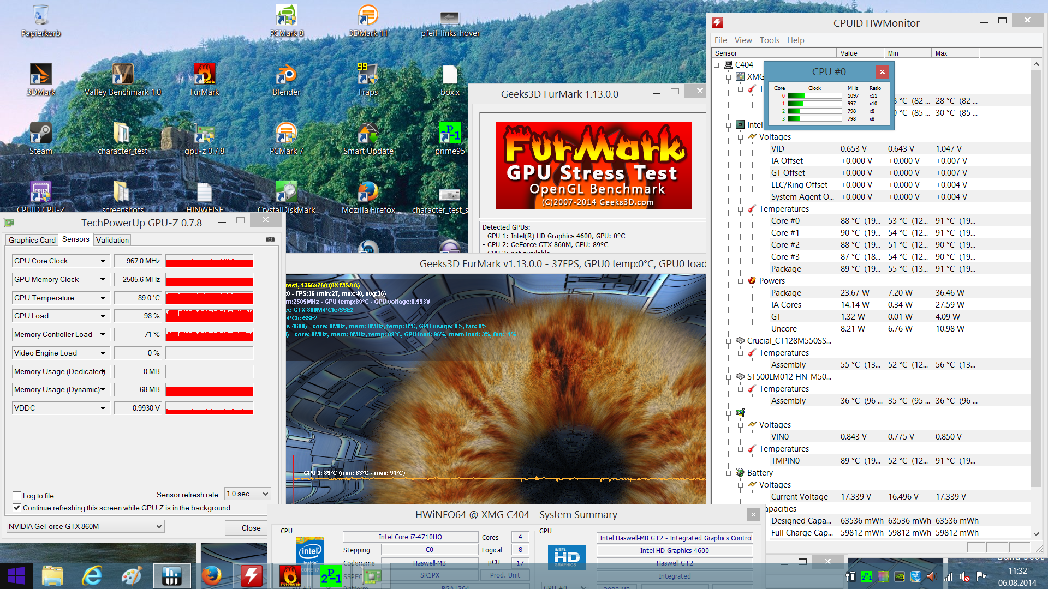Collapse the Battery node in HWMonitor
1048x589 pixels.
pyautogui.click(x=728, y=473)
